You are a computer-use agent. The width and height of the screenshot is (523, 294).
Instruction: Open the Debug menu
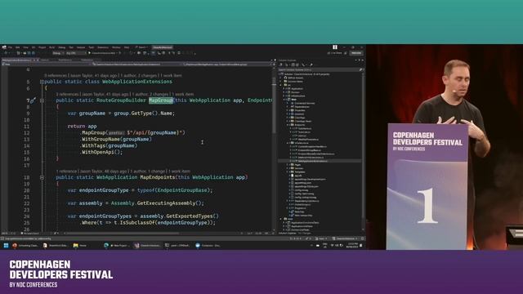[x=62, y=47]
